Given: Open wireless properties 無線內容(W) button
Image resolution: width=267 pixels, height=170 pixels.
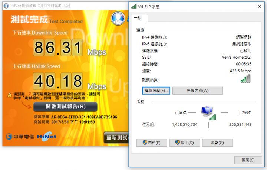Looking at the screenshot, I should pyautogui.click(x=198, y=91).
